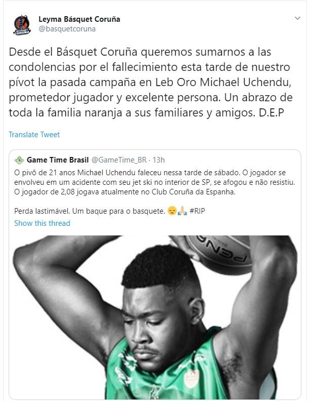Expand Show this thread
The image size is (312, 401).
[42, 223]
